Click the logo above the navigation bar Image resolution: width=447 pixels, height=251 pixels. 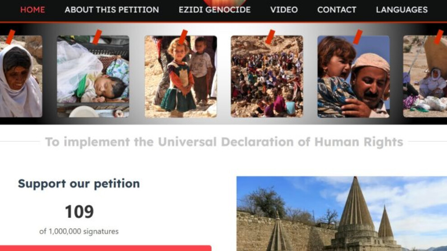pos(225,3)
